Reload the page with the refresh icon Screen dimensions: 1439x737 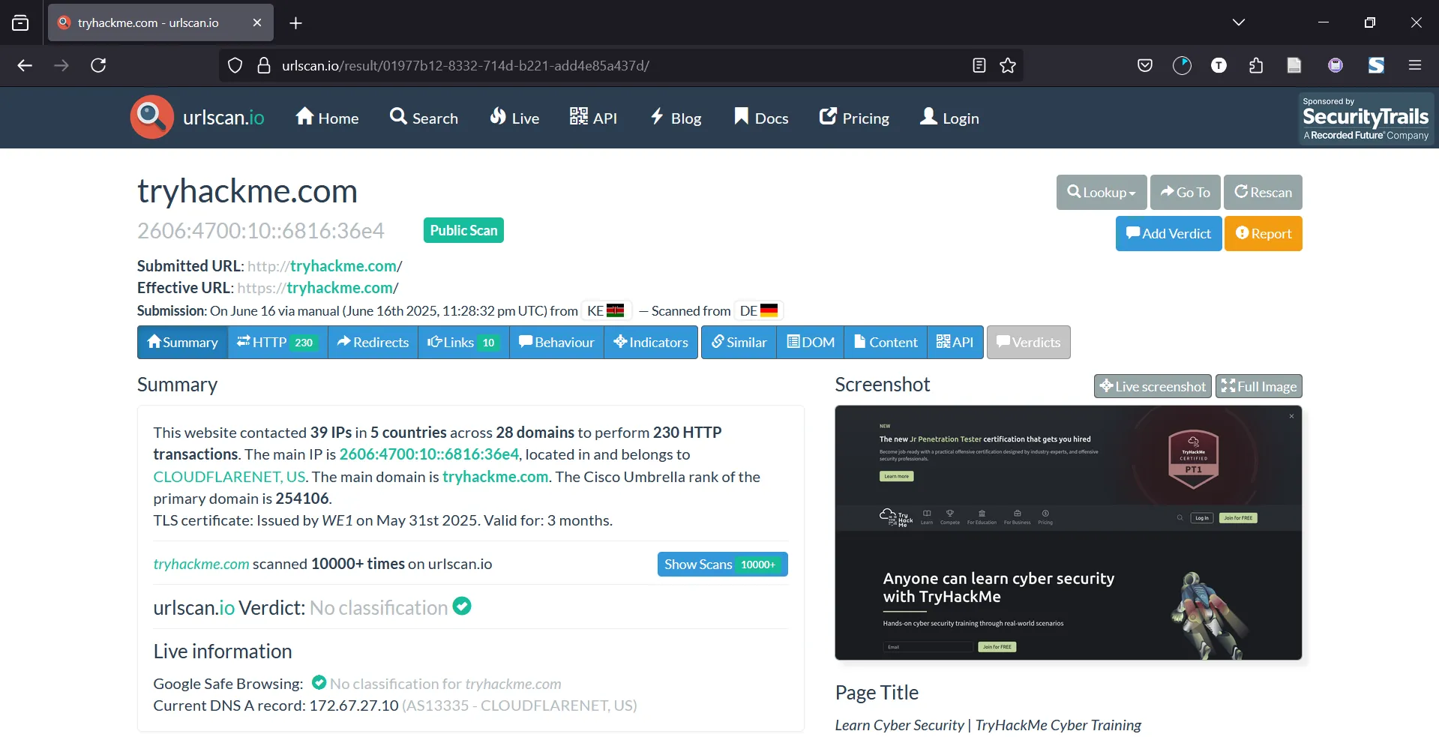(98, 65)
